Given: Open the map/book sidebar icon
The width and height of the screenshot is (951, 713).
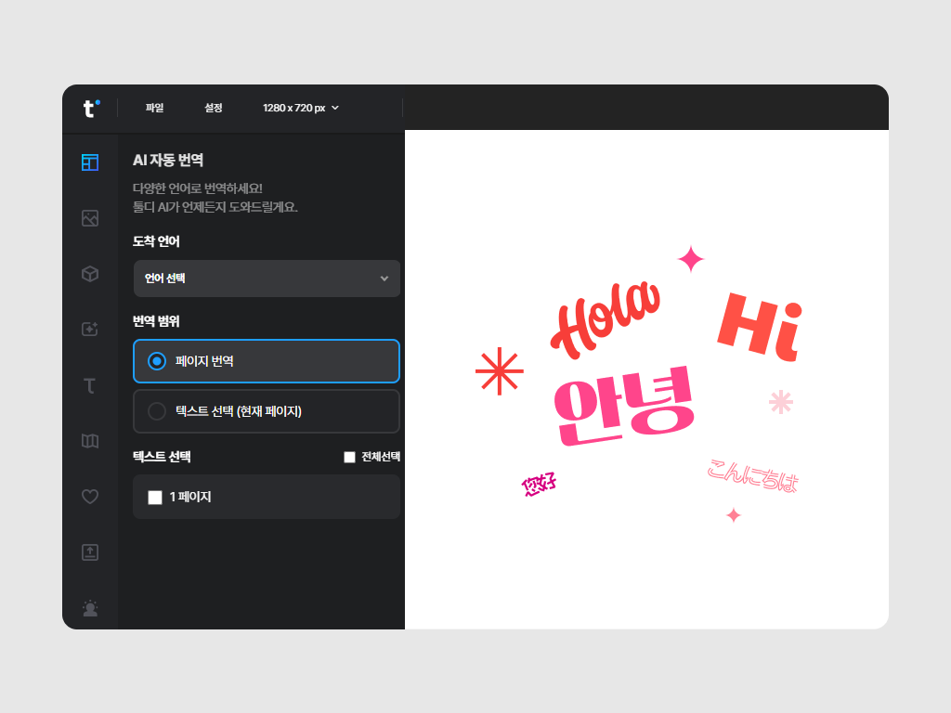Looking at the screenshot, I should (90, 441).
